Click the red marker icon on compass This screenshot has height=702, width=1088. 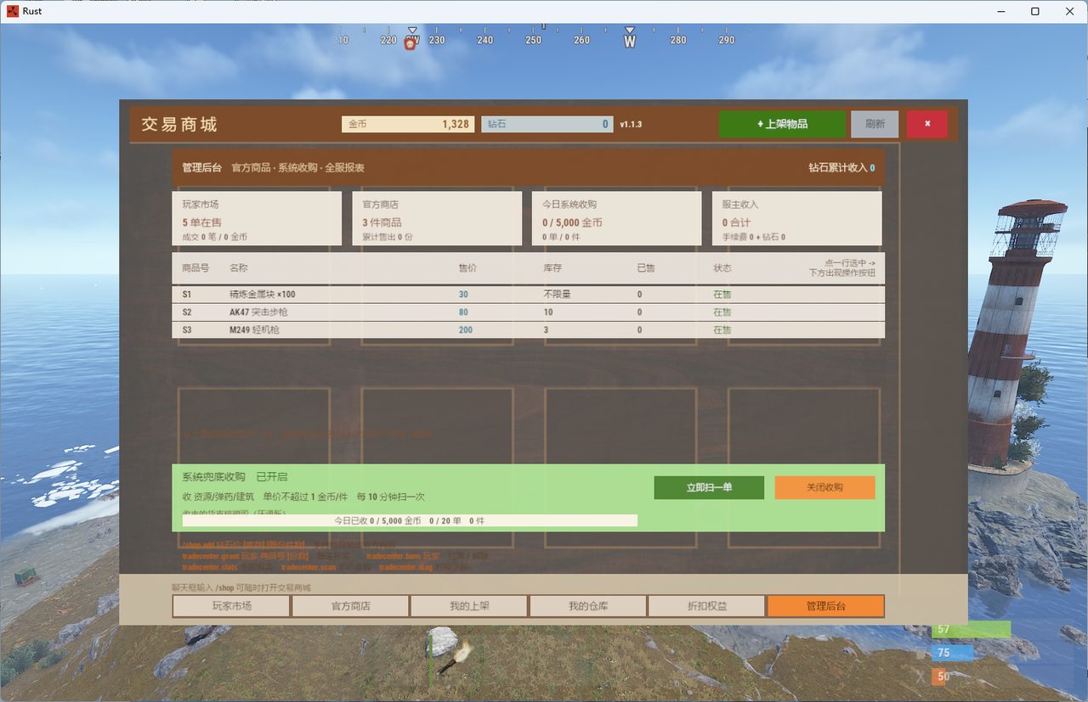pos(410,43)
